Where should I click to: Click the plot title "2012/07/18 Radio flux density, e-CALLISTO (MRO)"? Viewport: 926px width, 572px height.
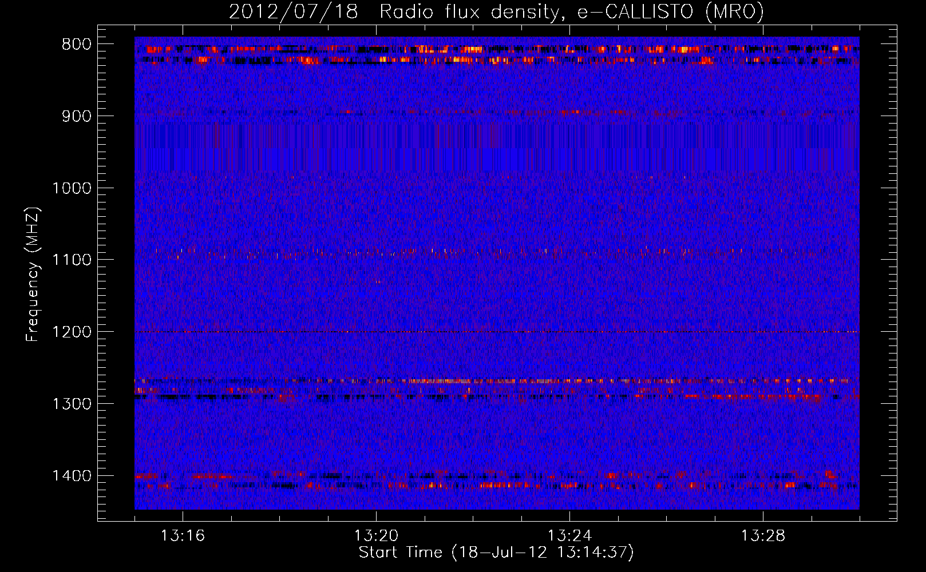(496, 11)
